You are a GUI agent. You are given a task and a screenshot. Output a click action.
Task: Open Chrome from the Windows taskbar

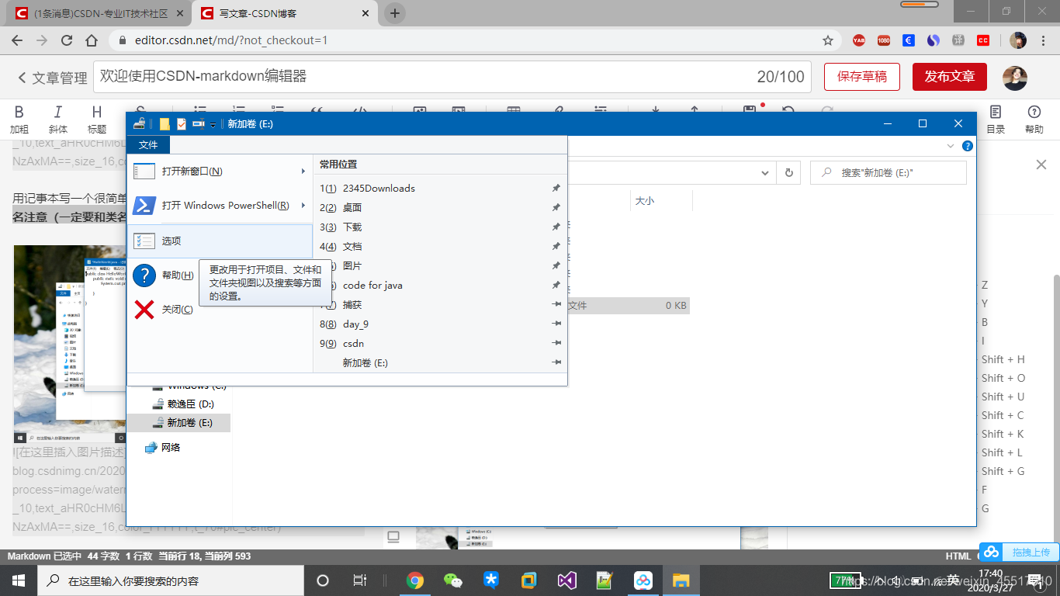click(x=415, y=580)
